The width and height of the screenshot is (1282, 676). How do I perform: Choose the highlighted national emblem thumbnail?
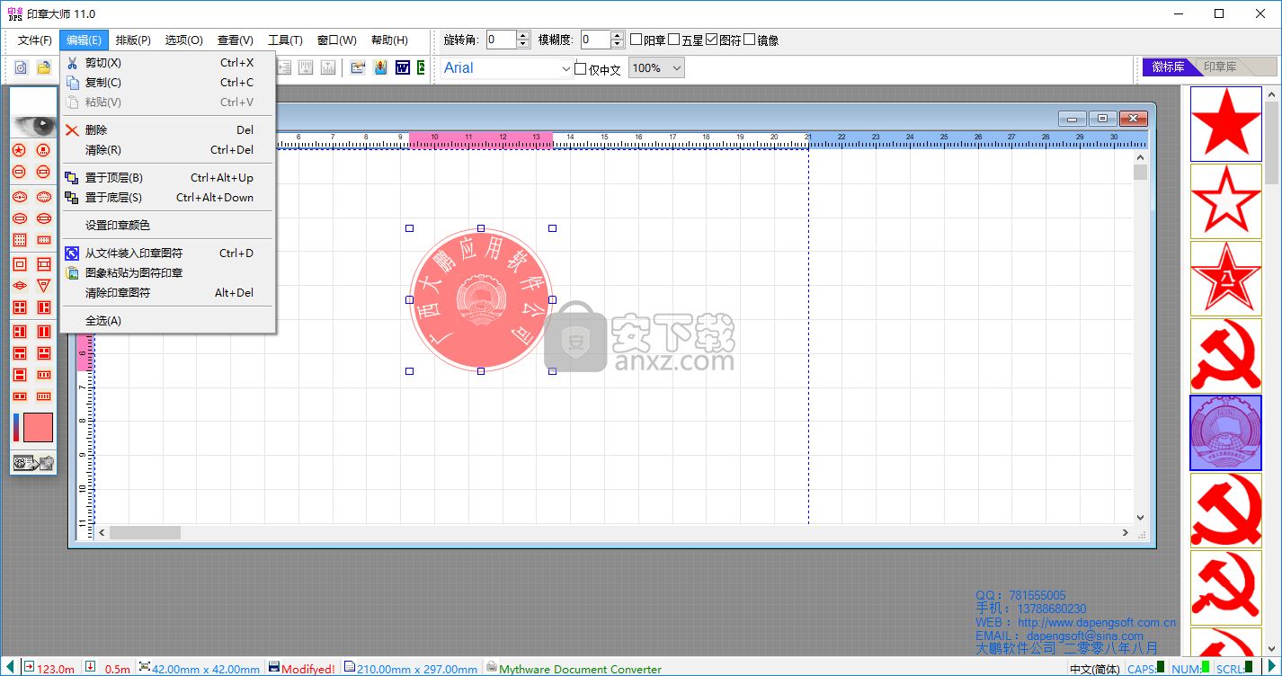click(x=1225, y=432)
